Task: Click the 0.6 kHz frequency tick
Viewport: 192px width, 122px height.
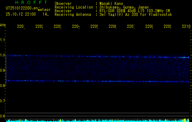Action: tap(3, 116)
